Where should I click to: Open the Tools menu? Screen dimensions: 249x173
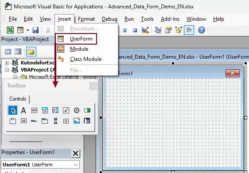click(147, 19)
